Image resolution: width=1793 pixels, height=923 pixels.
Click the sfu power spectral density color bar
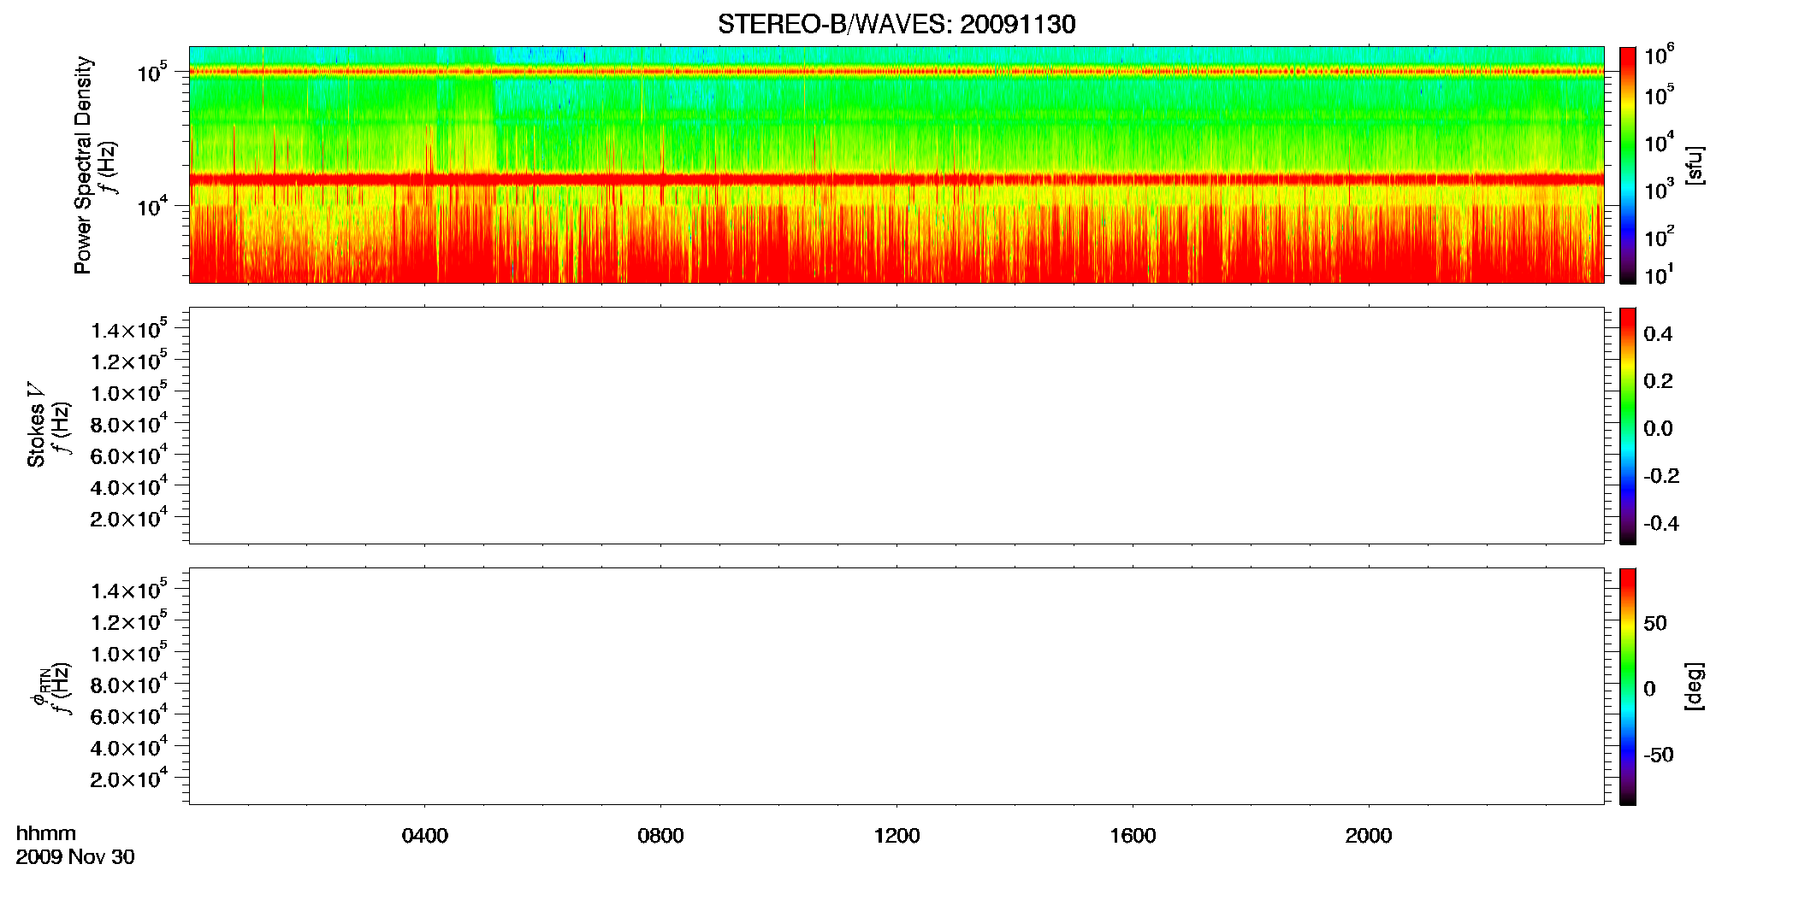[1627, 165]
